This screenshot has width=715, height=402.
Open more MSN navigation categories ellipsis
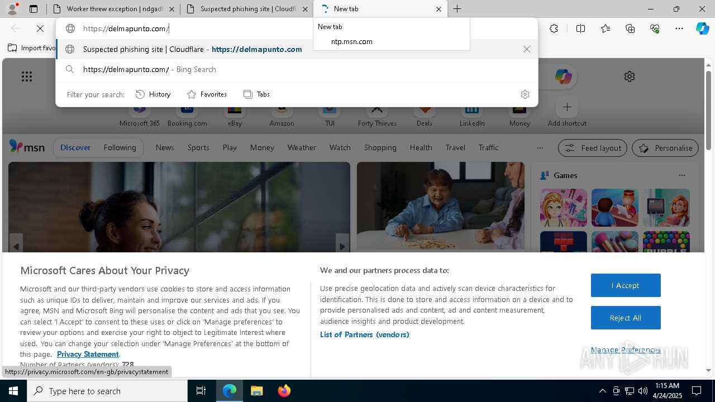(540, 148)
